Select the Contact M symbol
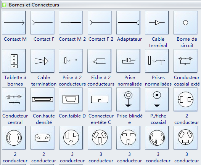 pos(14,22)
